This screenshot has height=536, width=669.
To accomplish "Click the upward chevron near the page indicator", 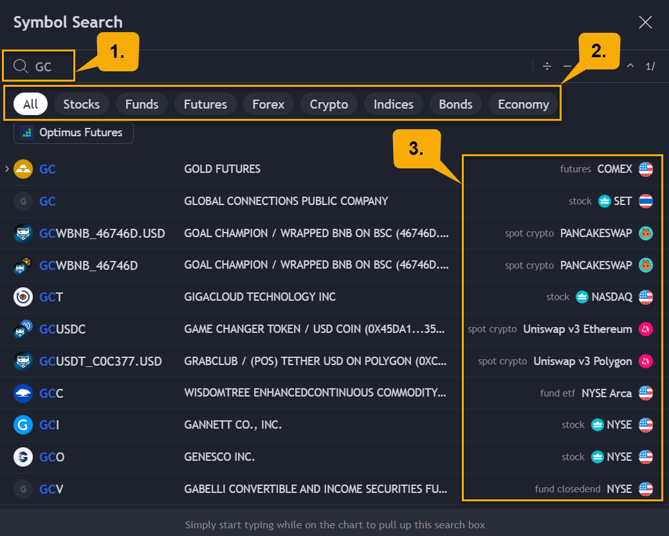I will pyautogui.click(x=630, y=66).
